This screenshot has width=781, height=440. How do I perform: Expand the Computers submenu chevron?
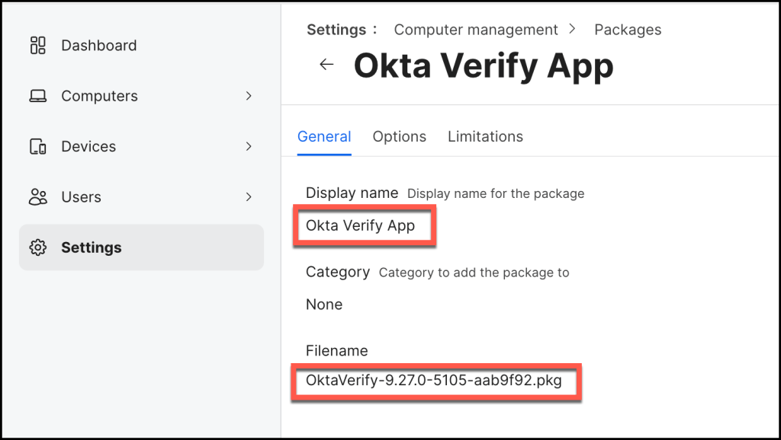coord(249,96)
